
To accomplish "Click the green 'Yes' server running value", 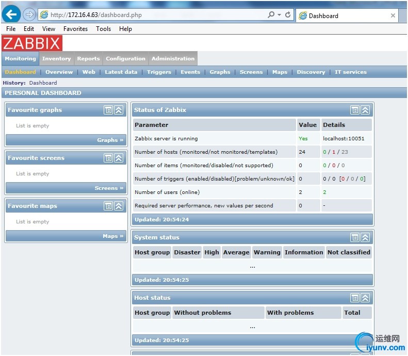I will click(303, 139).
